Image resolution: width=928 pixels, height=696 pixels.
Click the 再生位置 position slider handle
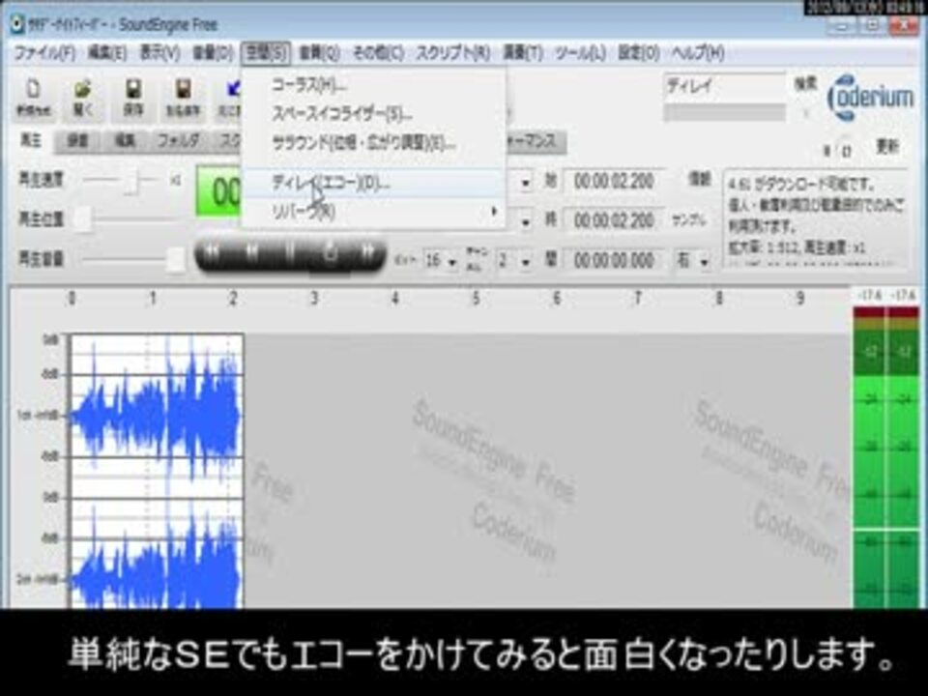82,219
